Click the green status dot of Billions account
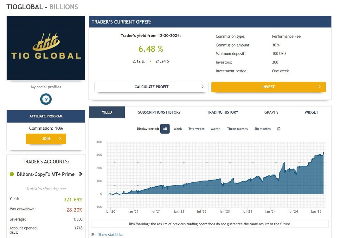 (x=12, y=174)
